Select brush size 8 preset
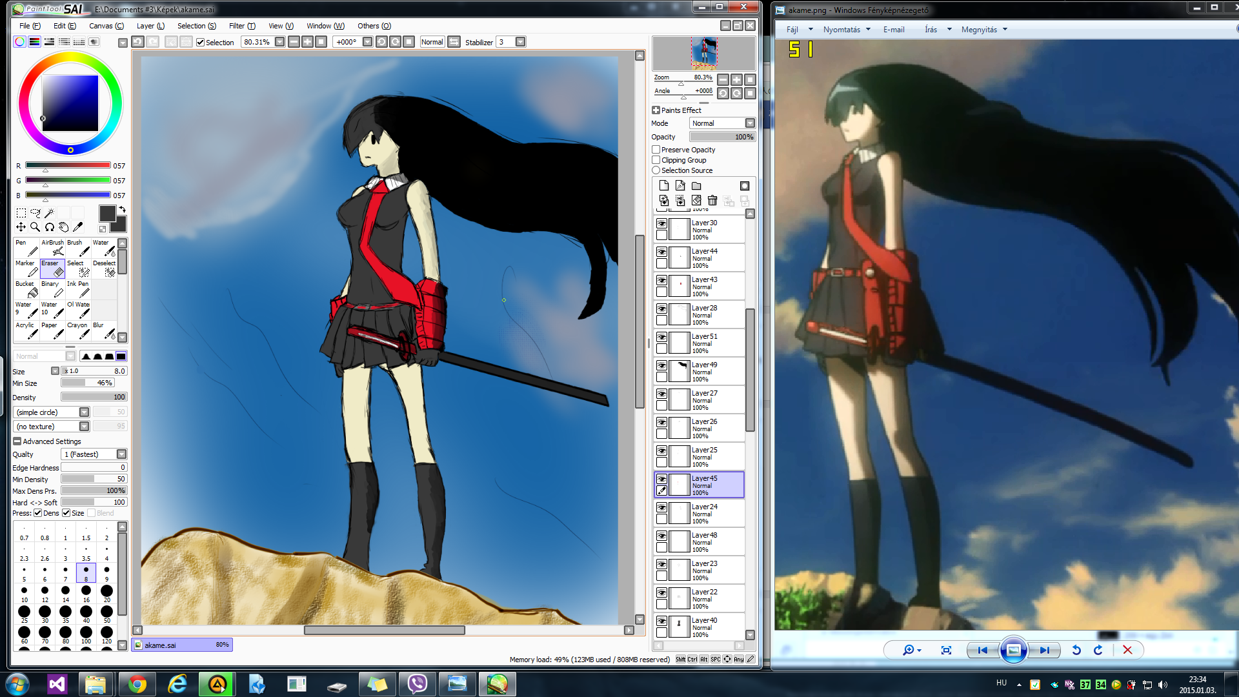Viewport: 1239px width, 697px height. click(86, 572)
